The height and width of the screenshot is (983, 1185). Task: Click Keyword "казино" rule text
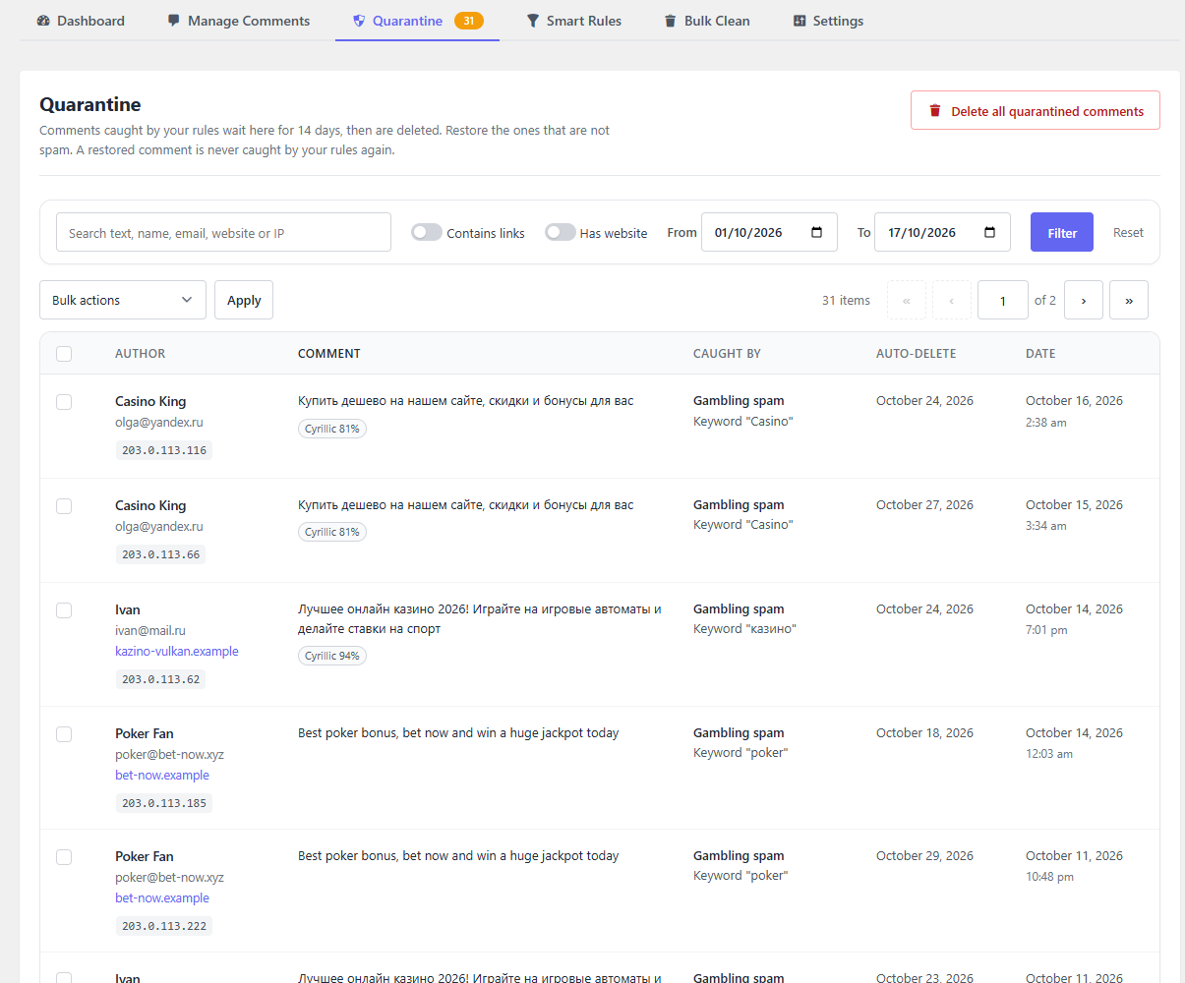[x=744, y=629]
